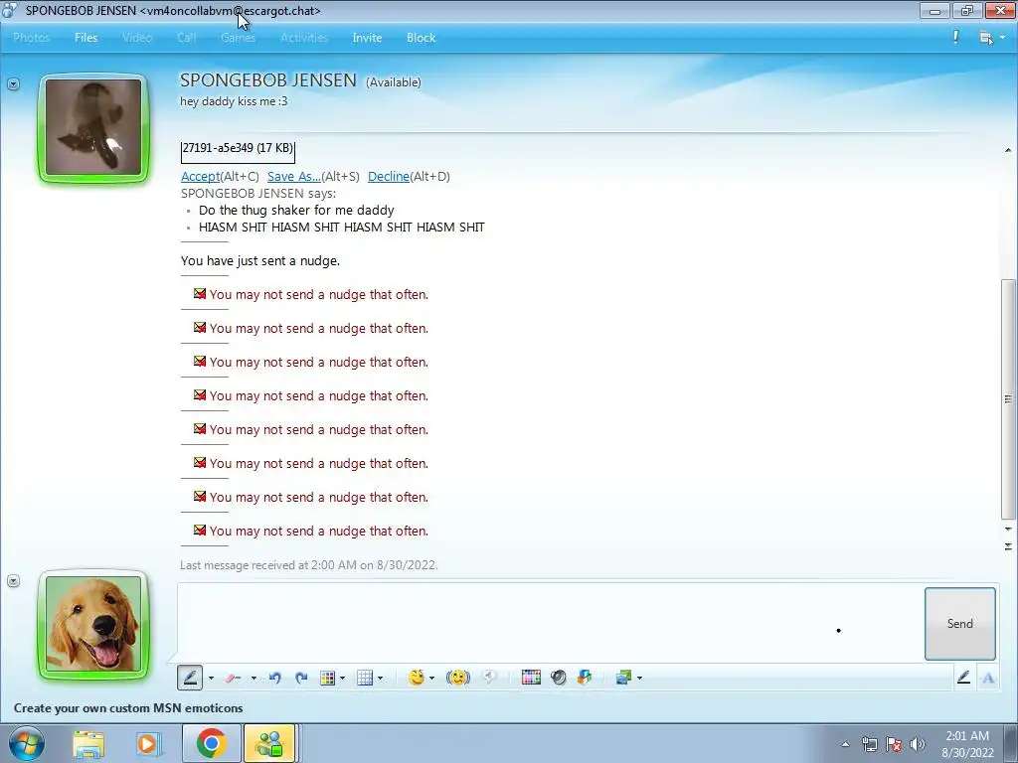Click the Video menu item
The image size is (1018, 763).
pyautogui.click(x=137, y=38)
